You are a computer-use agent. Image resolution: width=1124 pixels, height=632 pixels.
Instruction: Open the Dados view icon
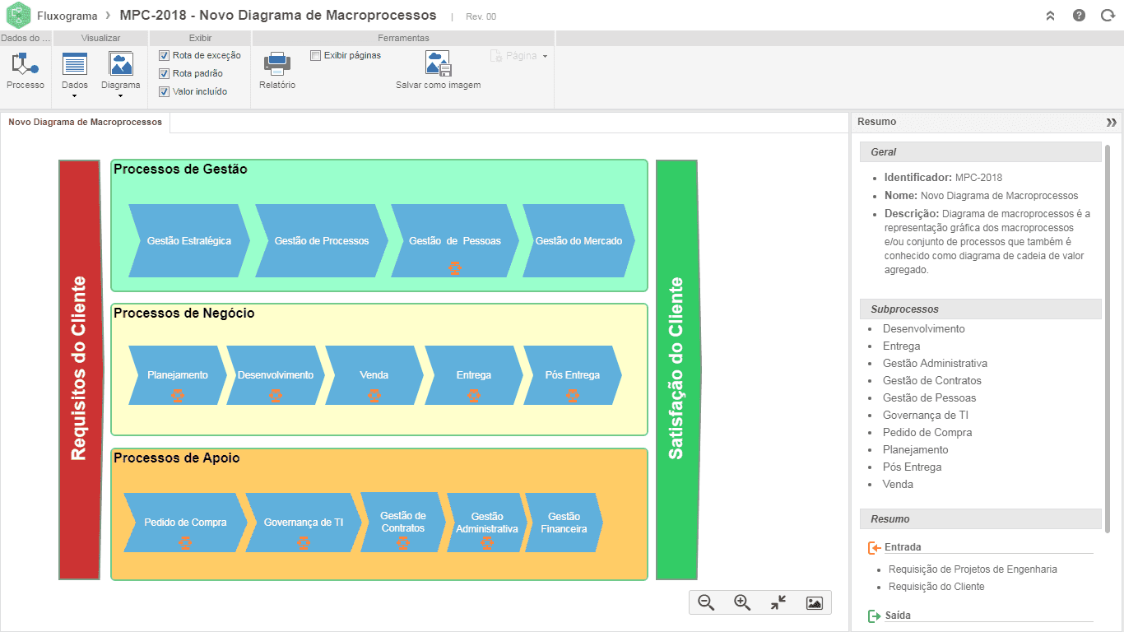75,64
